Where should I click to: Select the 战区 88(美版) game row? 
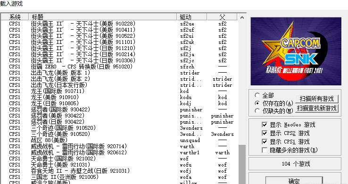click(x=119, y=140)
